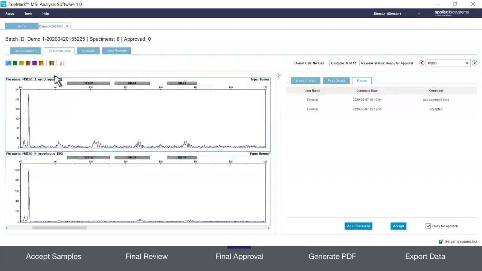Show all dye channels combined icon
Image resolution: width=482 pixels, height=271 pixels.
52,63
